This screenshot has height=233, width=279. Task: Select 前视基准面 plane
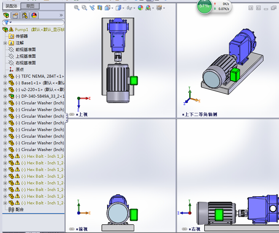26,50
